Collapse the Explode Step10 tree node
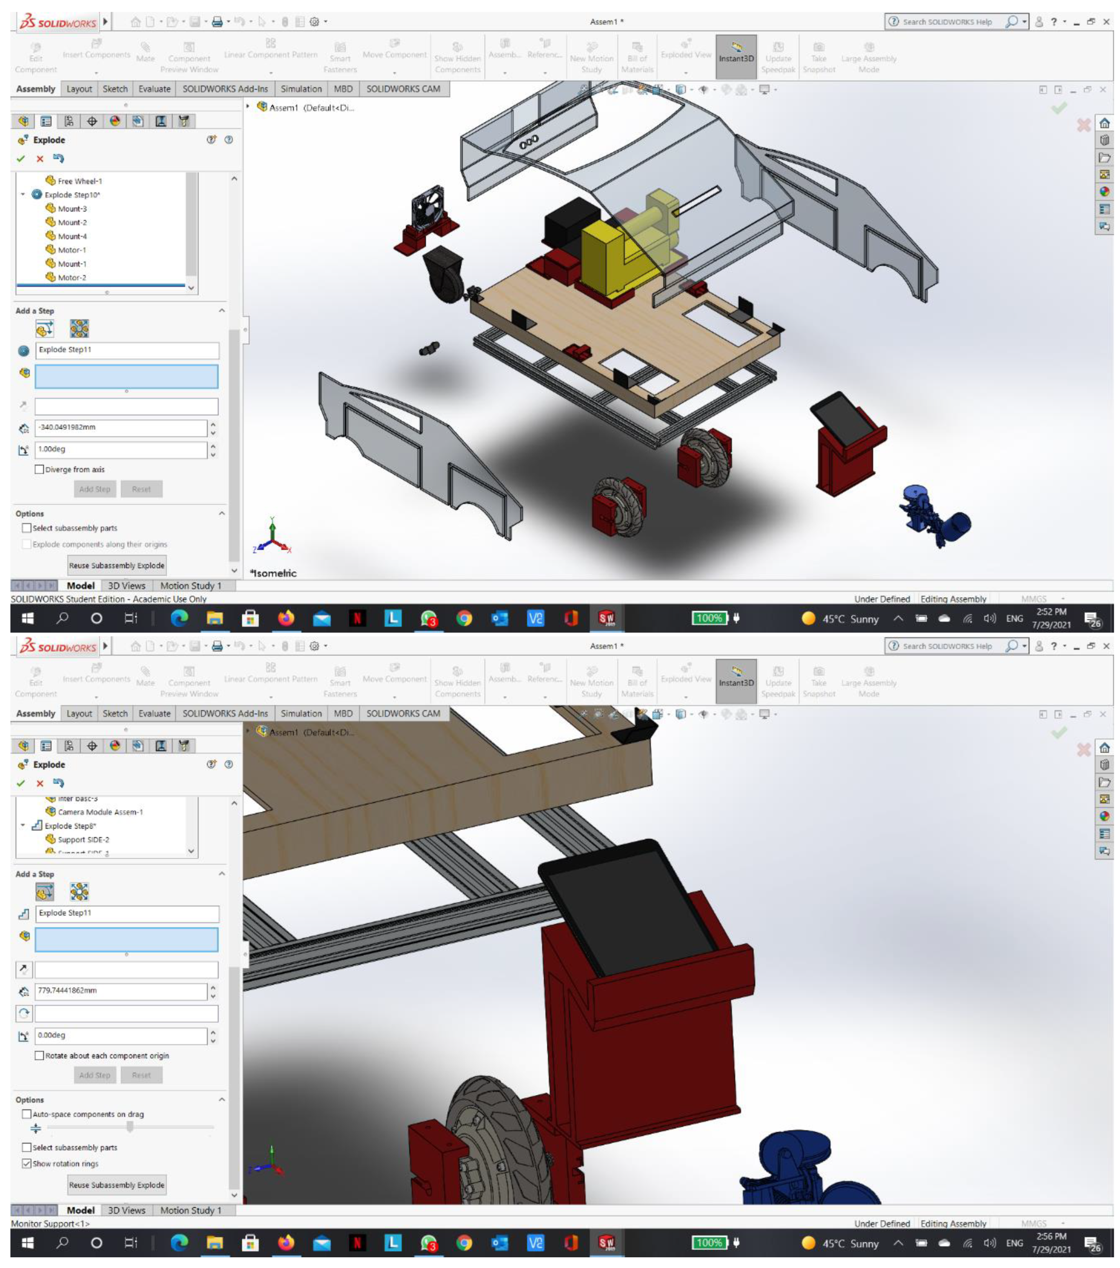The width and height of the screenshot is (1120, 1268). [23, 195]
